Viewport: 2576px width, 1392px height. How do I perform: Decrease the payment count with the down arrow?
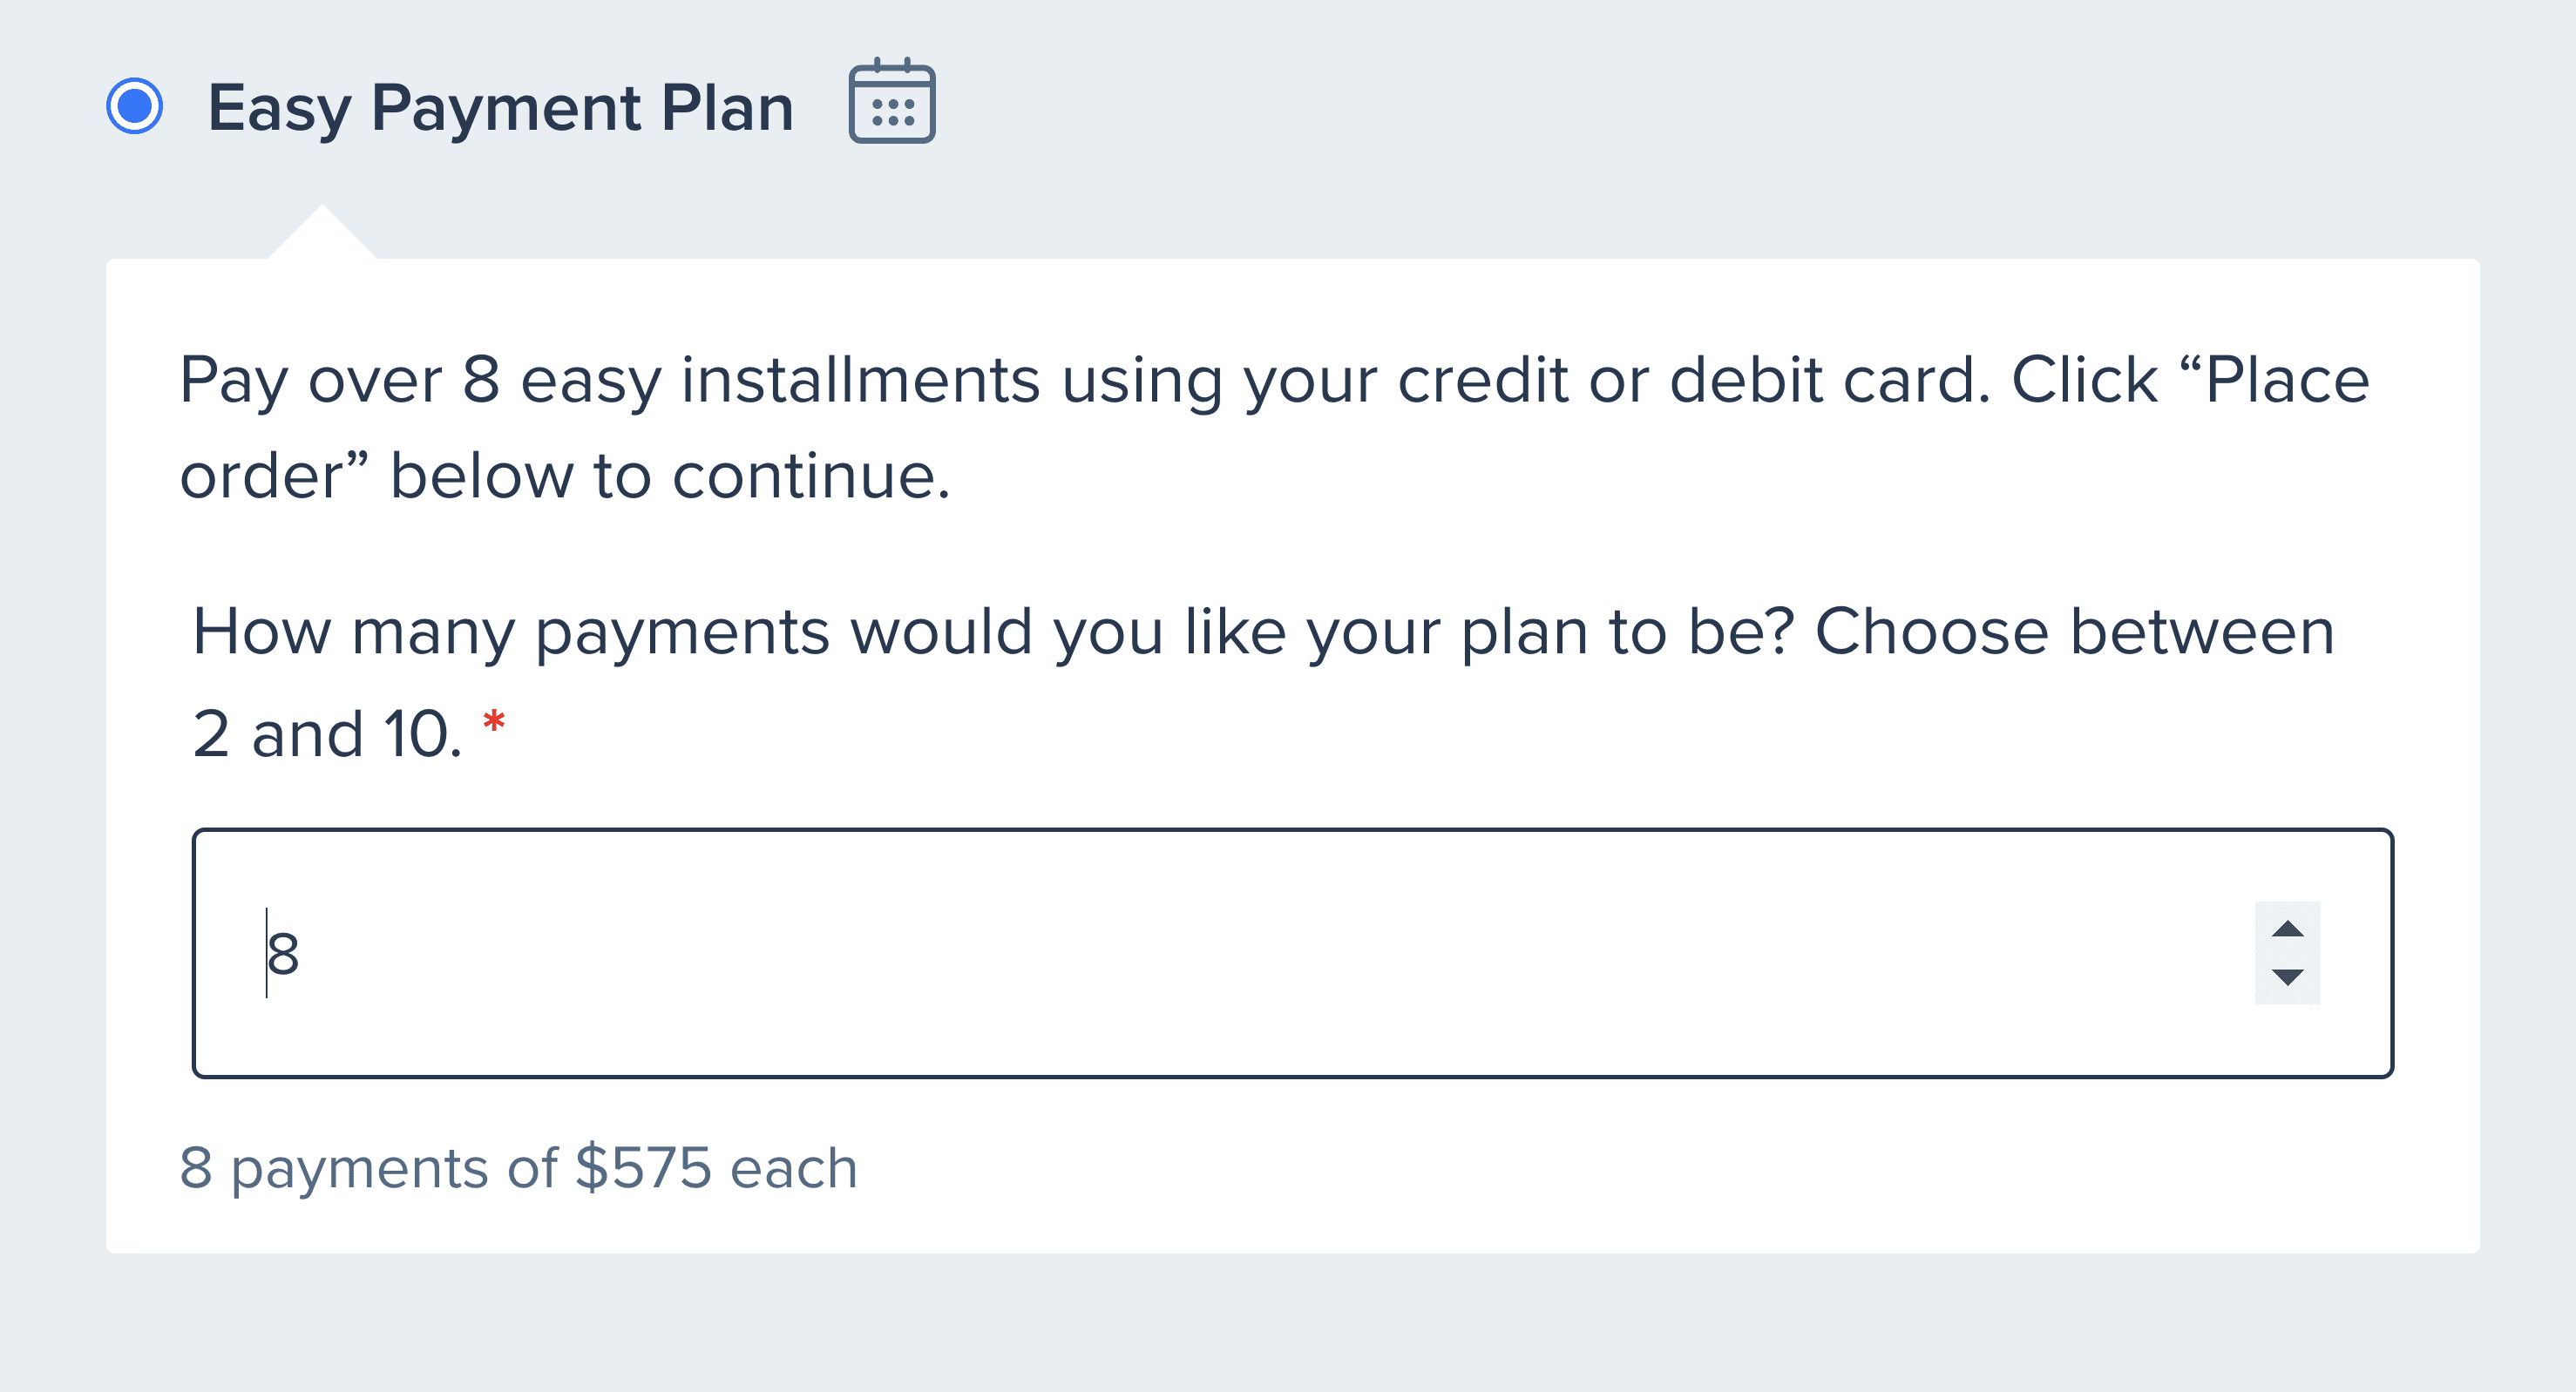coord(2287,977)
